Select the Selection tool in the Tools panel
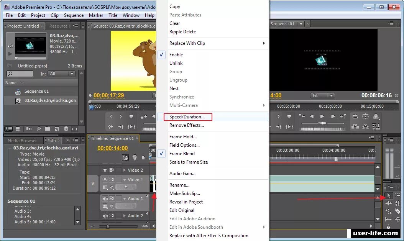This screenshot has width=404, height=241. point(389,195)
